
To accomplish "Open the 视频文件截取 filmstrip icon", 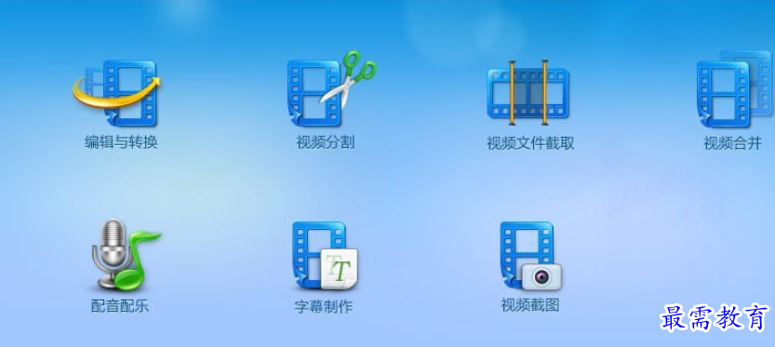I will (528, 93).
